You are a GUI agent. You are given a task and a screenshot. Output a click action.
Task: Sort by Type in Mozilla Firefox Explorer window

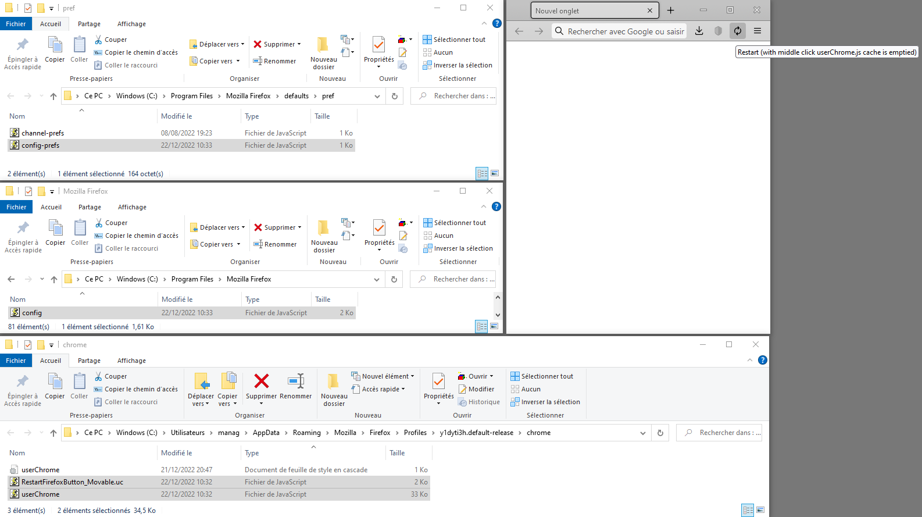point(276,299)
